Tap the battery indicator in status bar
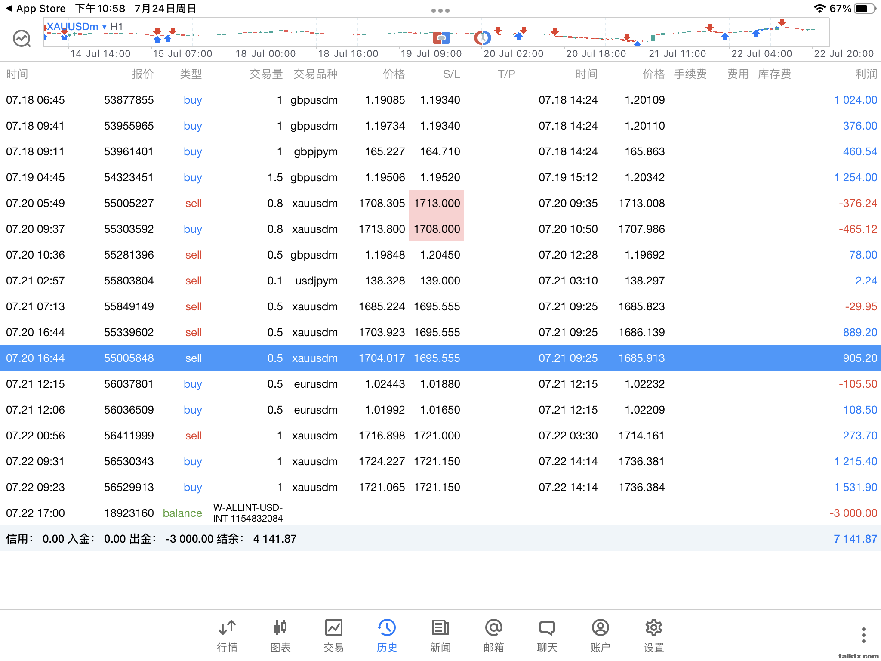 pyautogui.click(x=865, y=9)
